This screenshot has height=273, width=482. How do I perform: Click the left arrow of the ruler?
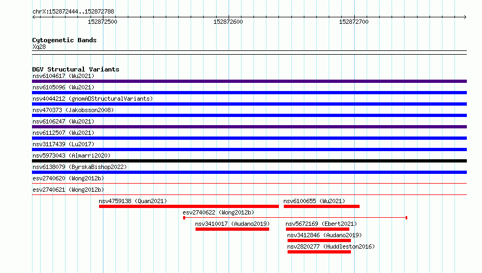tap(34, 17)
